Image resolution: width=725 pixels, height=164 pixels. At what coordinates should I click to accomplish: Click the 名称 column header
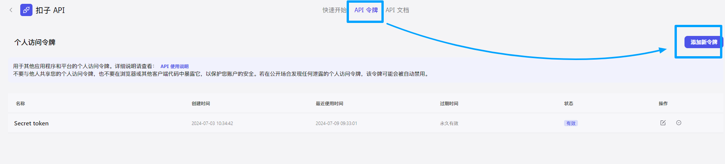[x=20, y=103]
